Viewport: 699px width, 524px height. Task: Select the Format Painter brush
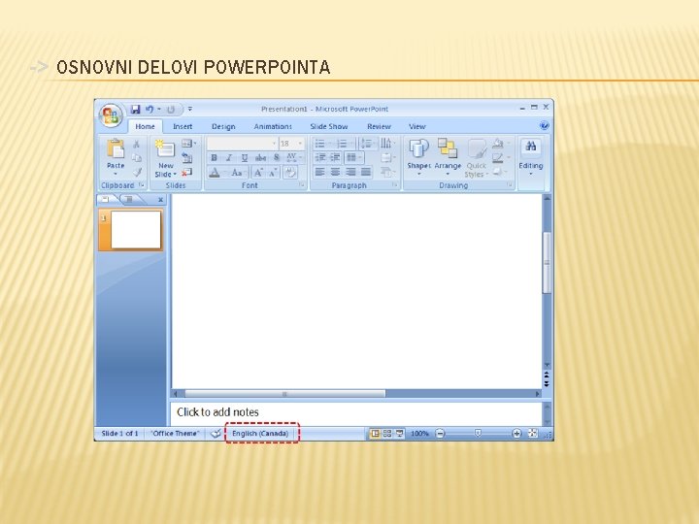pos(137,172)
